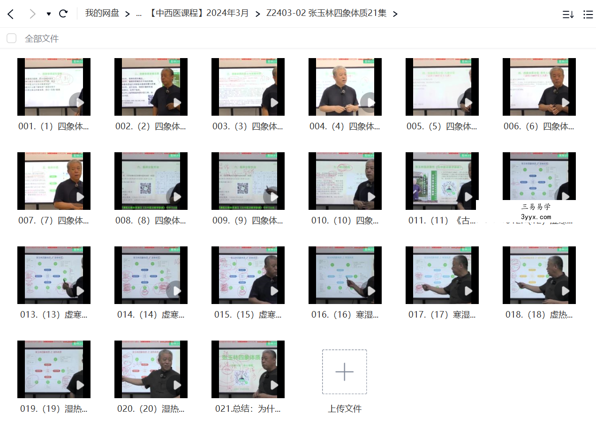Viewport: 596px width, 423px height.
Task: Select file name 017.（17）寒湿...
Action: tap(442, 315)
